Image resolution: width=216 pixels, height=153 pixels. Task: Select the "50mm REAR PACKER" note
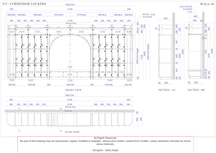186,8
